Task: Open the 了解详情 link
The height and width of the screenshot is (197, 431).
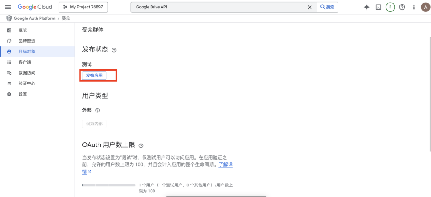Action: click(x=225, y=165)
